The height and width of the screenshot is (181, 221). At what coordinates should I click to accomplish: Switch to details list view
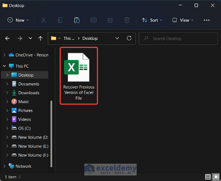tap(208, 177)
